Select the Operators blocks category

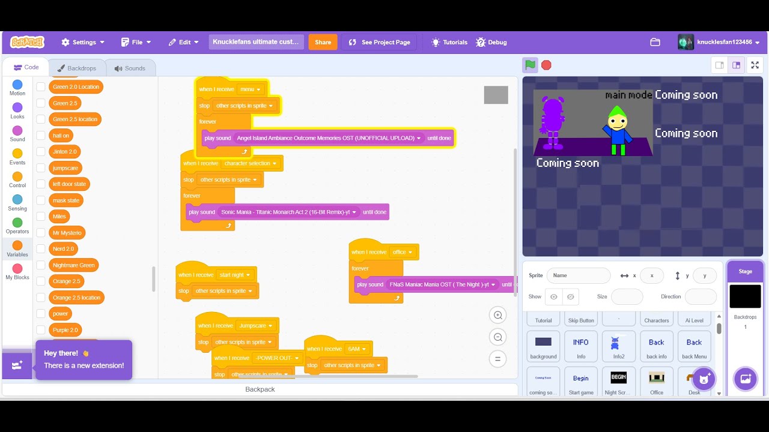click(17, 226)
